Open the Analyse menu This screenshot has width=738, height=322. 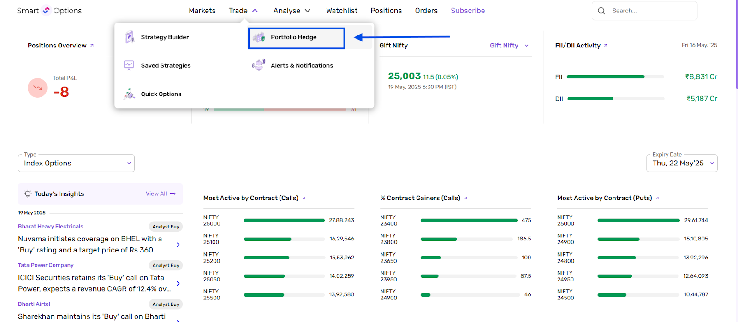tap(292, 11)
